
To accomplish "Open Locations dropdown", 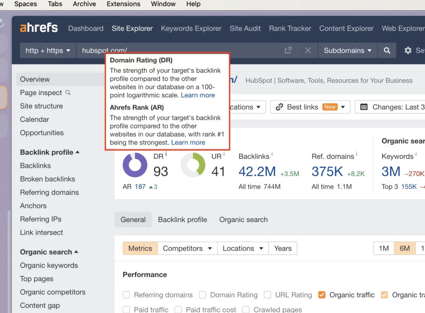I will (243, 248).
